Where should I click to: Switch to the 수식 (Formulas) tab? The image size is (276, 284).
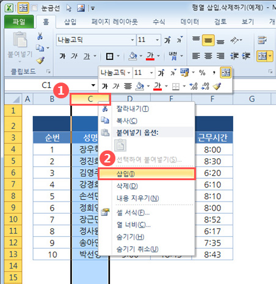(x=159, y=21)
